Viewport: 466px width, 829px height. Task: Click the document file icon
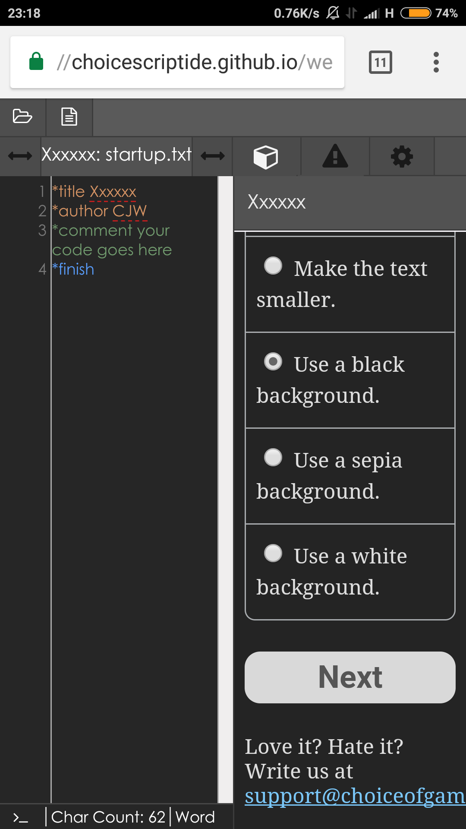(69, 117)
